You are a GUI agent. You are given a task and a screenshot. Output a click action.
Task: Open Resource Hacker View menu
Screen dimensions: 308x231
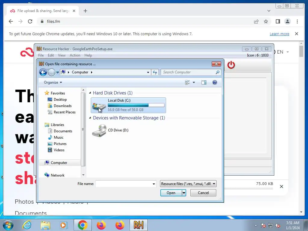(x=62, y=55)
